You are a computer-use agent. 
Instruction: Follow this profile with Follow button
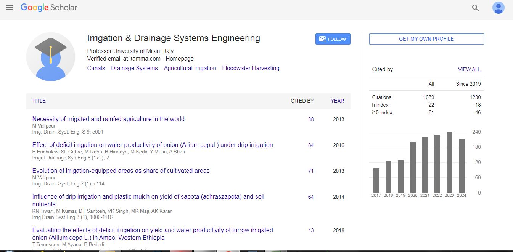tap(333, 39)
